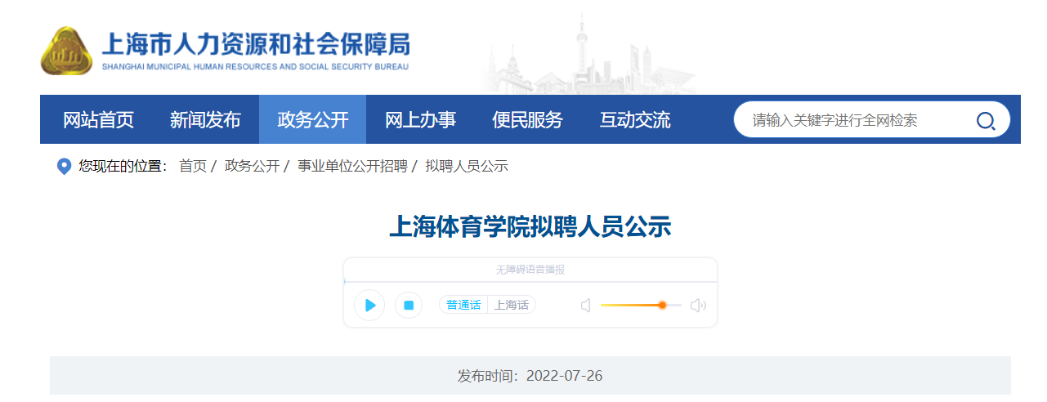Select 上海话 voice option
The width and height of the screenshot is (1047, 402).
pos(512,305)
